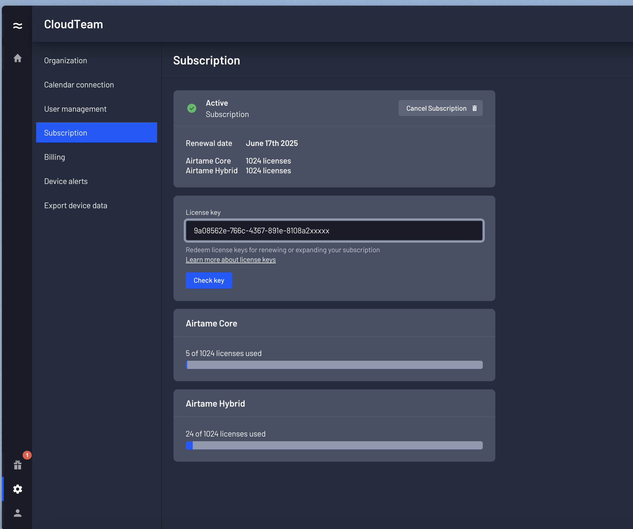The image size is (633, 529).
Task: Click the red notification badge
Action: click(27, 455)
